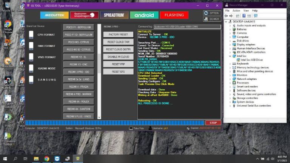
Task: Click the Username person icon
Action: pyautogui.click(x=150, y=128)
